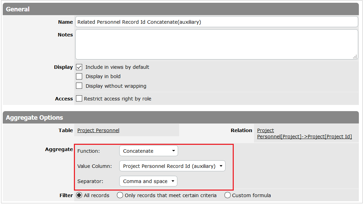
Task: Expand the Value Column dropdown
Action: (x=172, y=166)
